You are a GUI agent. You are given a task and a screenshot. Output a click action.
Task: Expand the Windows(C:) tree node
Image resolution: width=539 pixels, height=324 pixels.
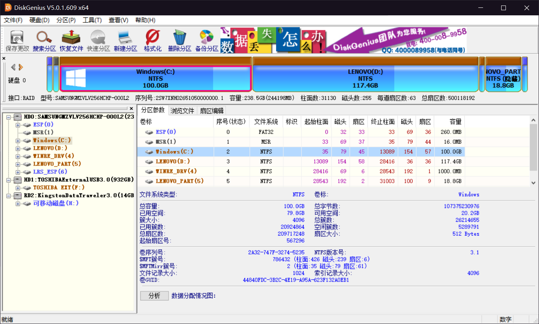click(18, 140)
